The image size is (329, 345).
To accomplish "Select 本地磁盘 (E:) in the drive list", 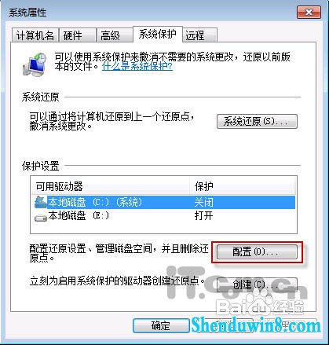I will coord(163,216).
